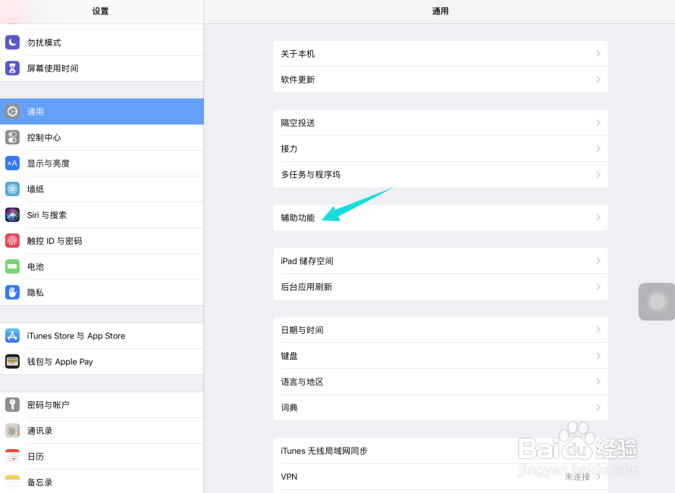The height and width of the screenshot is (493, 675).
Task: Select the Touch ID & Passcode icon
Action: pos(12,240)
